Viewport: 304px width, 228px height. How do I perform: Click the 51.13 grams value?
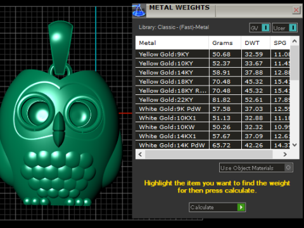pos(221,118)
